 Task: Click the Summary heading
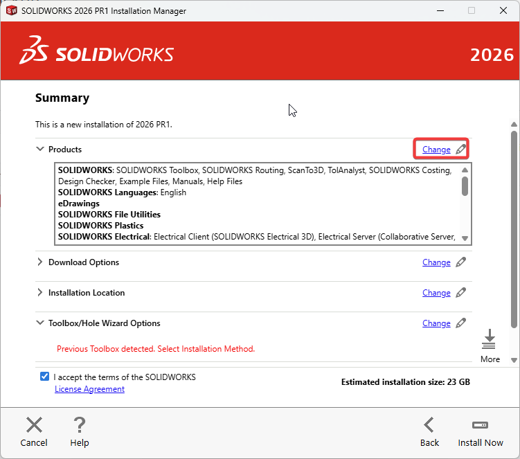62,98
